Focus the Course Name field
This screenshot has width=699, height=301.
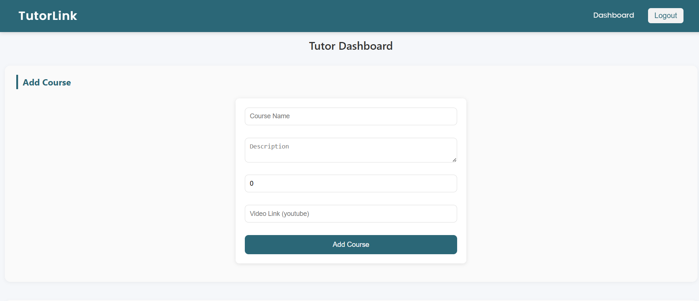tap(351, 116)
